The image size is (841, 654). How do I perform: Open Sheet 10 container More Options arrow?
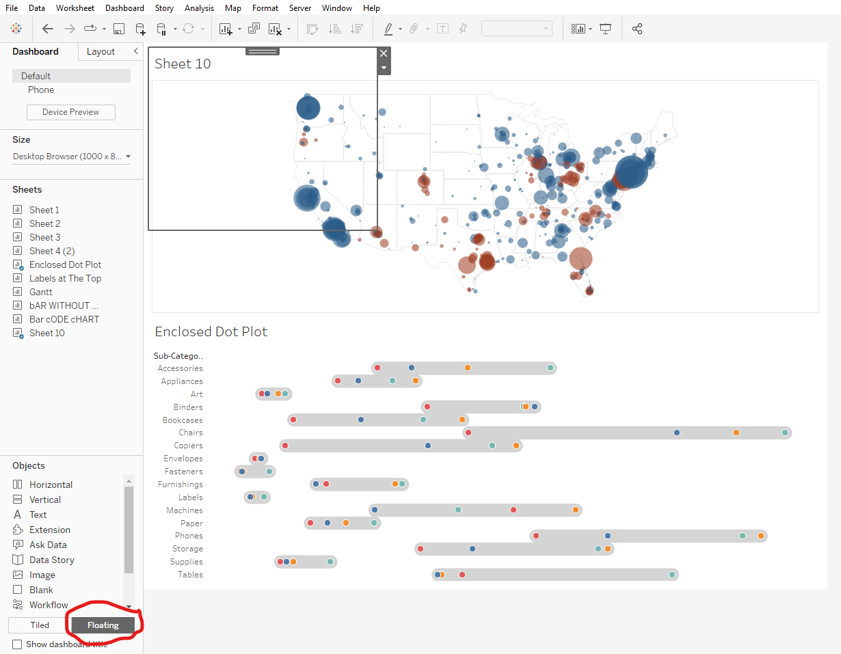click(x=384, y=68)
